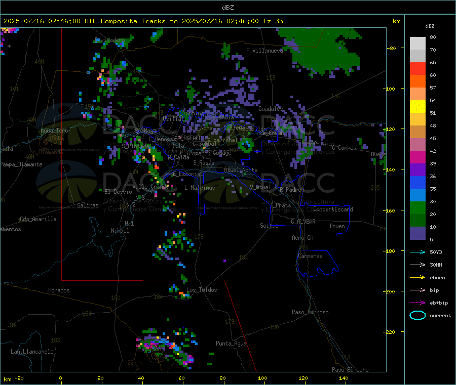Click the 'Nihuil' map label
This screenshot has height=385, width=456.
[120, 231]
